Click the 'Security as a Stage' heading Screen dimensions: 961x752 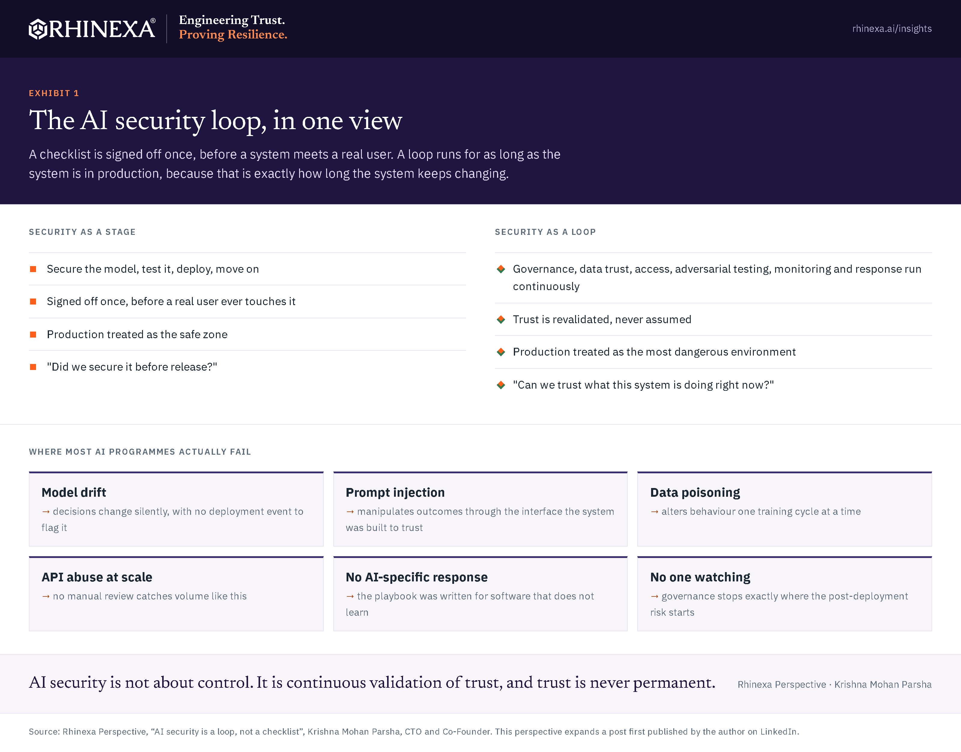(82, 232)
